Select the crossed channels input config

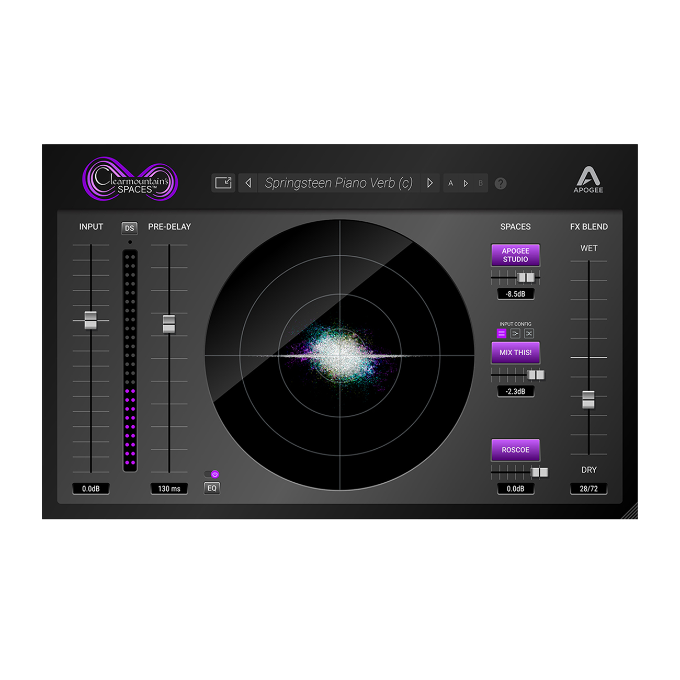click(x=529, y=334)
